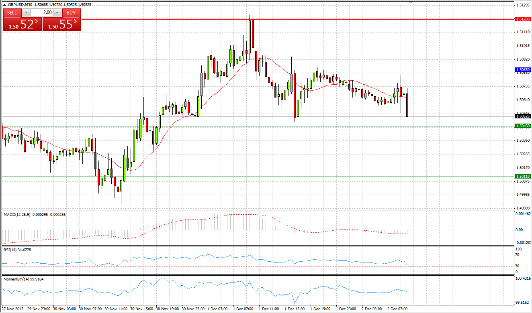Collapse the one-click trading panel triangle
532x313 pixels.
5,5
